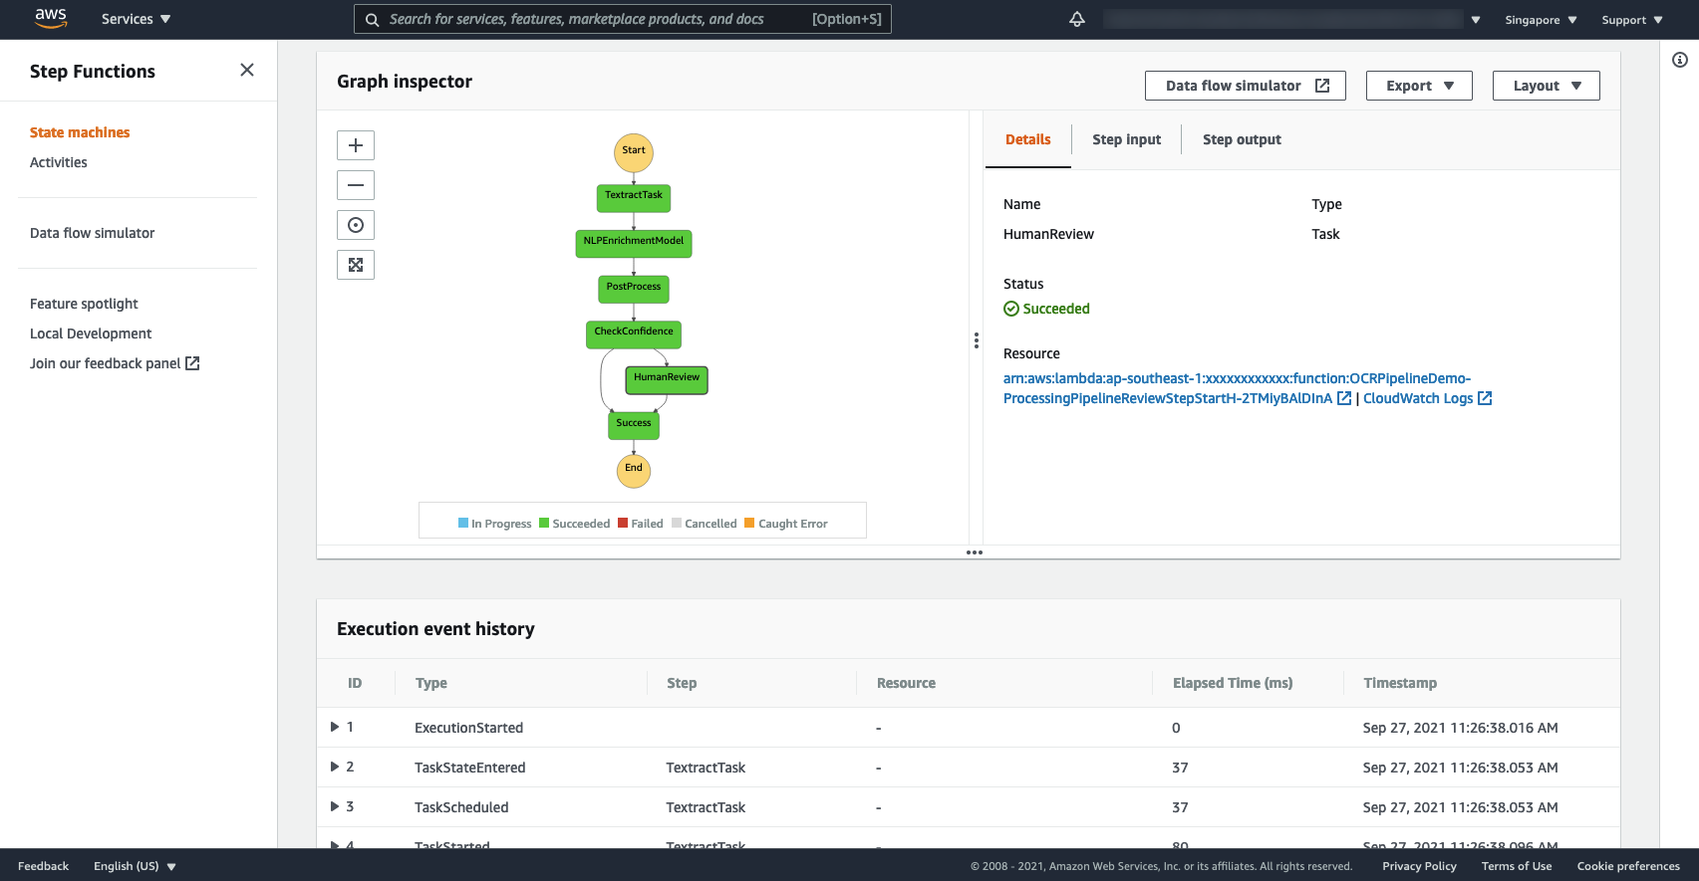Open Activities in sidebar
The width and height of the screenshot is (1699, 881).
tap(59, 162)
